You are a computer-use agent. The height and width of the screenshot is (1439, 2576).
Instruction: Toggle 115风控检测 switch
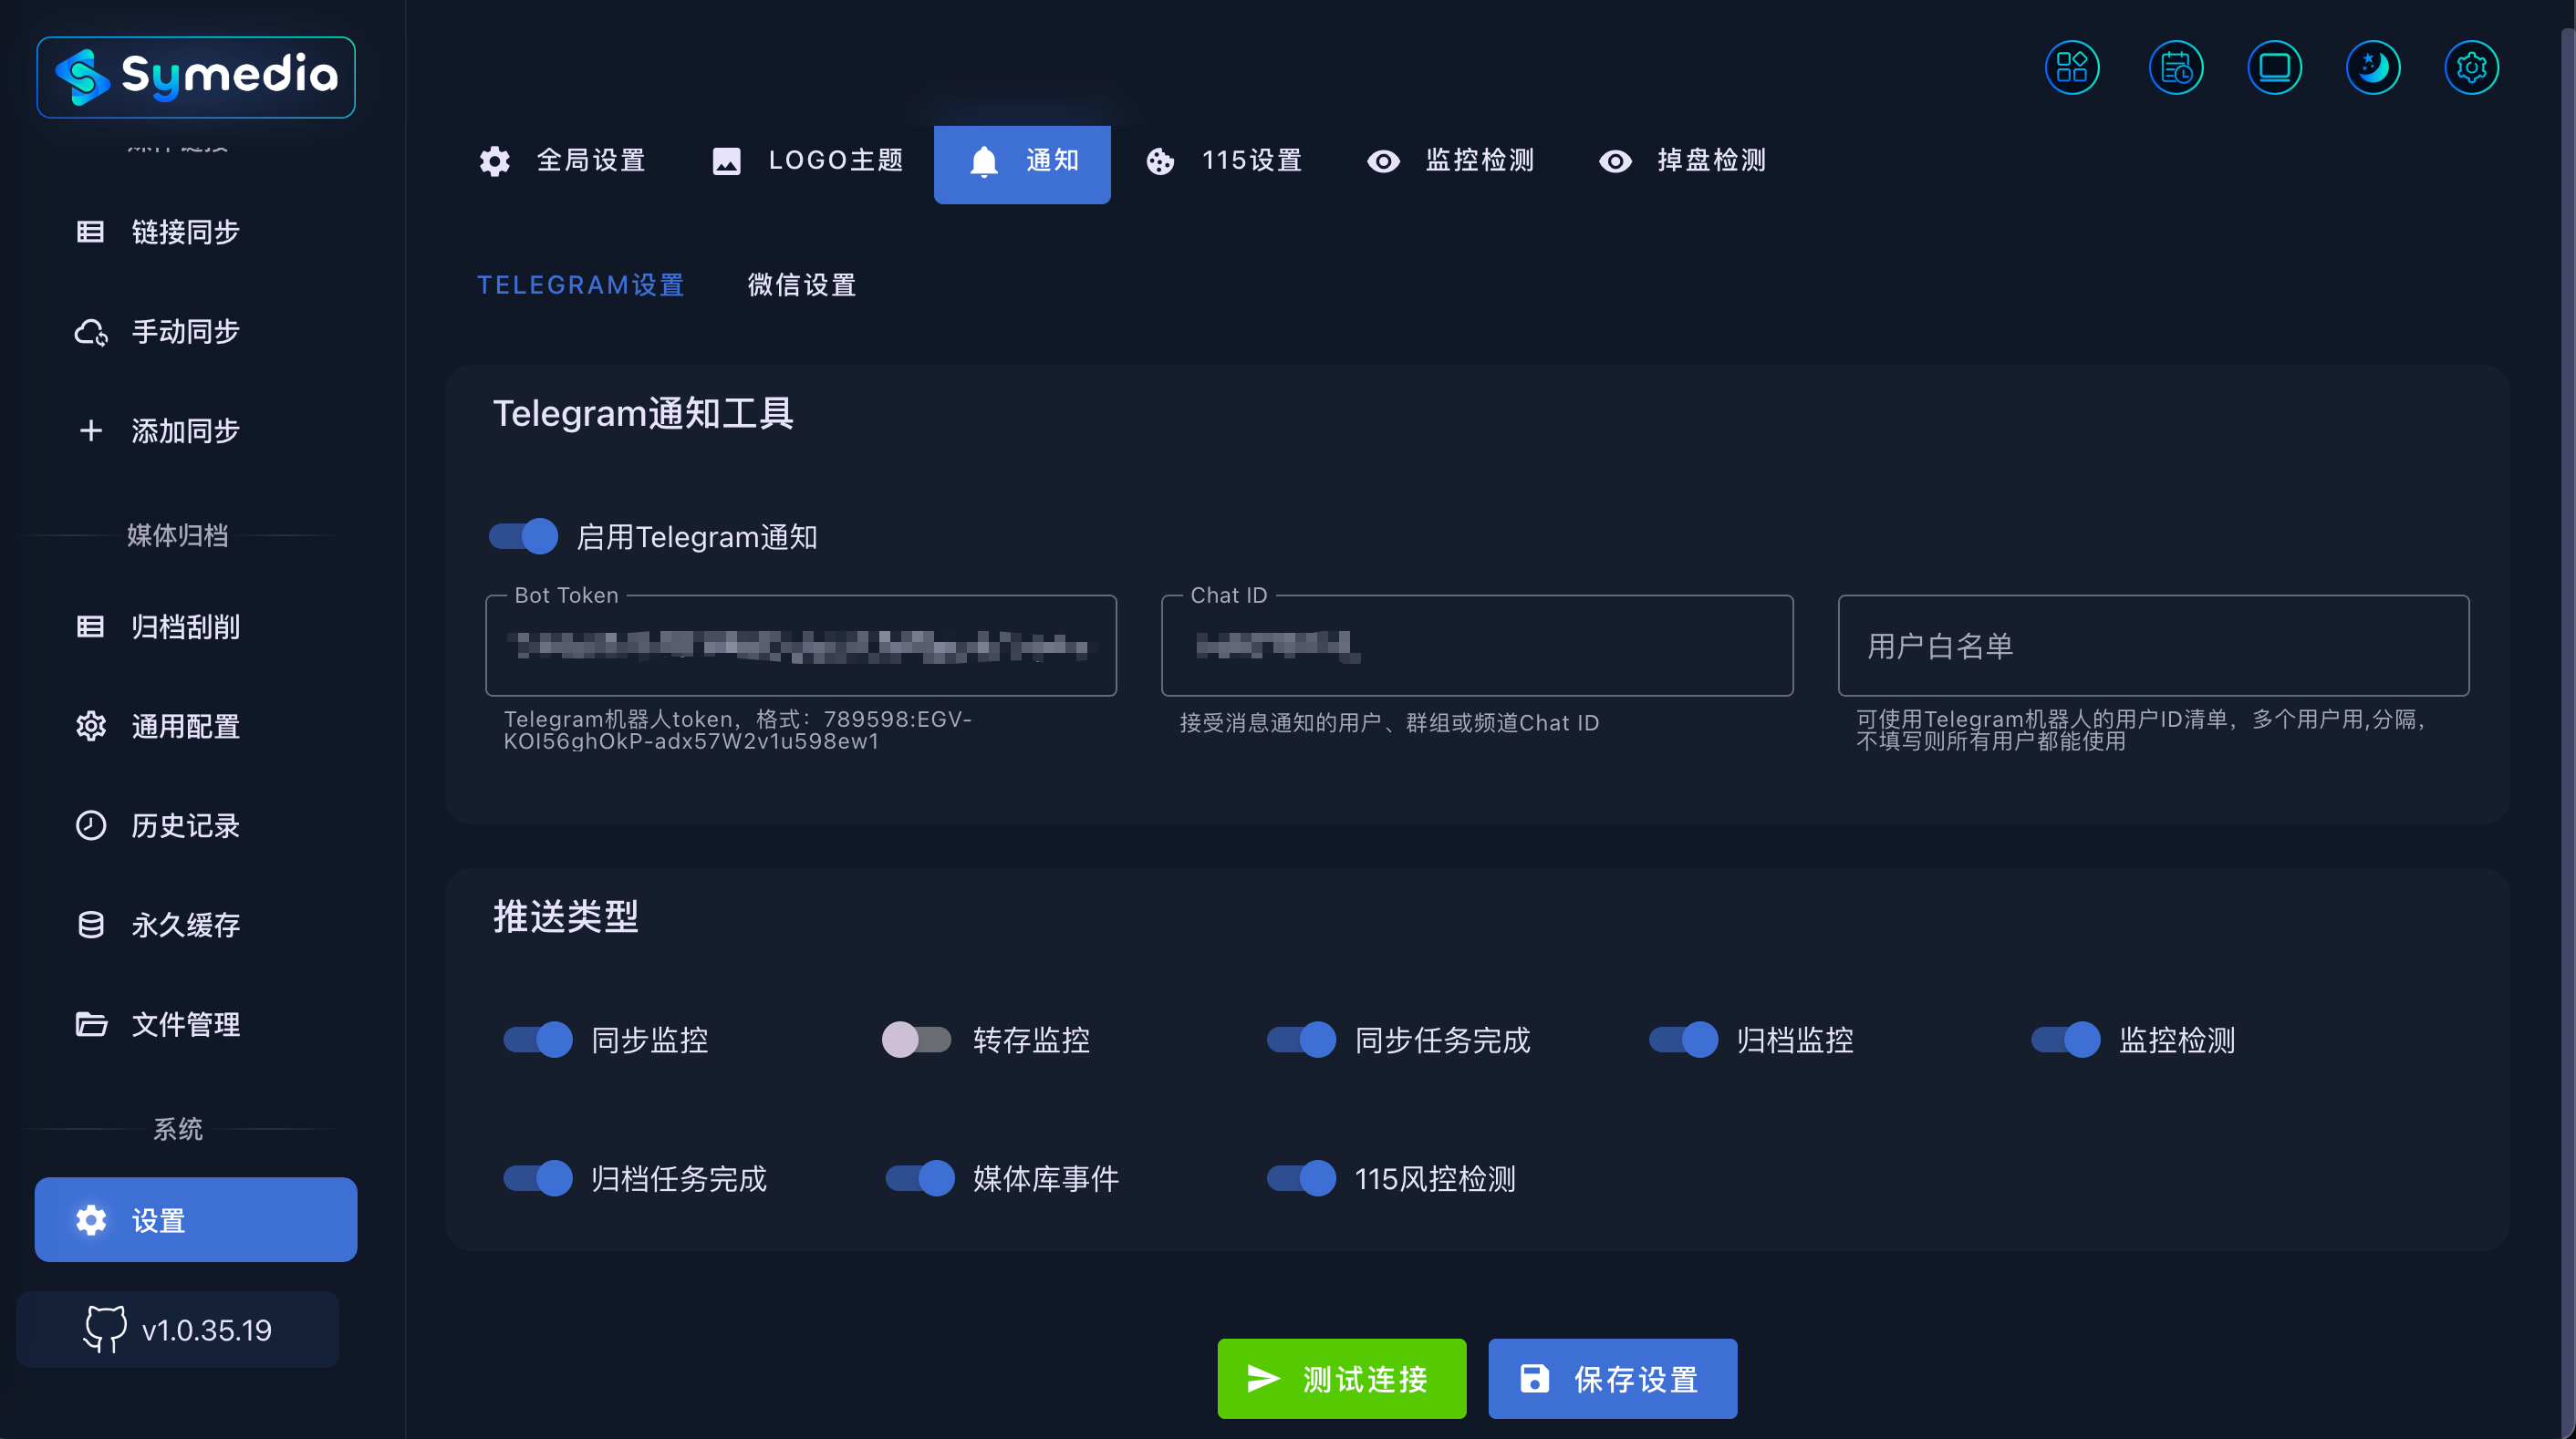[x=1301, y=1179]
